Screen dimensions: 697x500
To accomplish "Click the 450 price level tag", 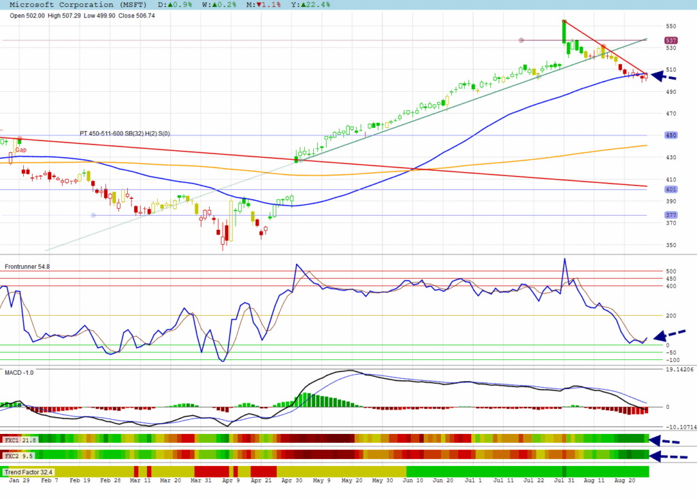I will [x=670, y=135].
